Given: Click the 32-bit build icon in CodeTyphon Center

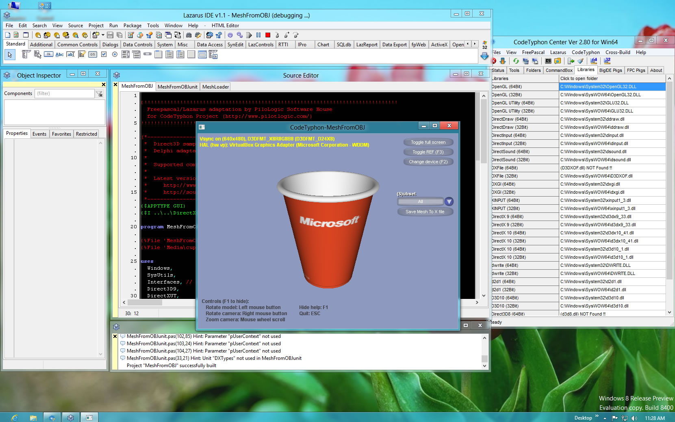Looking at the screenshot, I should point(608,61).
